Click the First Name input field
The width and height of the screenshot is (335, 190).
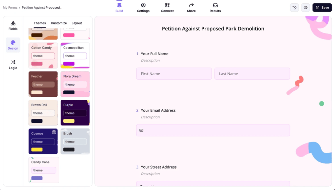(174, 74)
